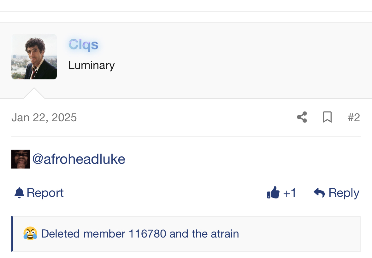The width and height of the screenshot is (372, 258).
Task: Click the Jan 22, 2025 timestamp
Action: [x=44, y=118]
